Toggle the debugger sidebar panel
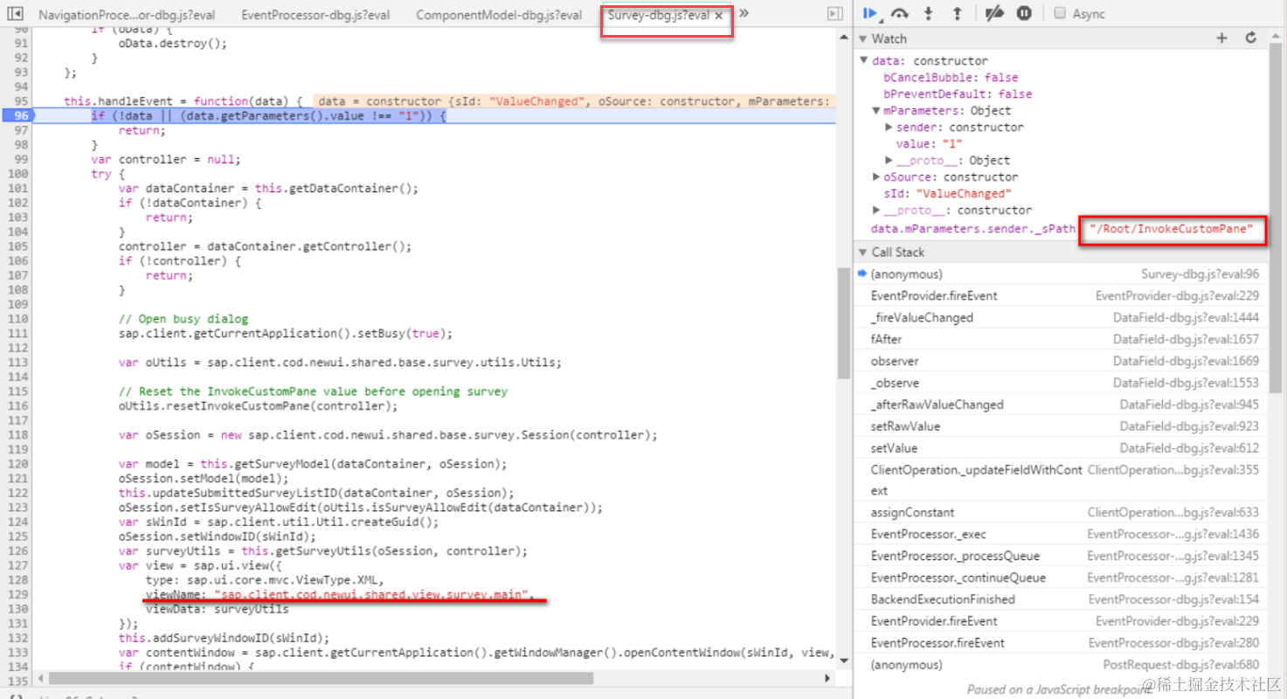Screen dimensions: 1287x699 coord(835,13)
